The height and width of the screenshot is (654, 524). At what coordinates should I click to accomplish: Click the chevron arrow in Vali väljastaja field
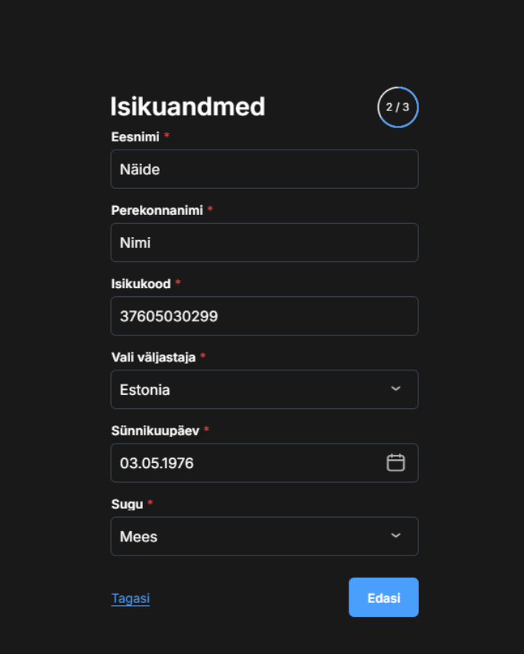point(396,389)
